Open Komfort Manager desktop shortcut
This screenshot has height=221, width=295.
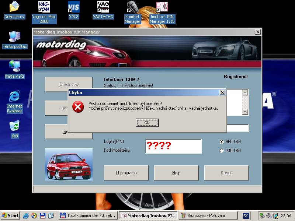[x=132, y=13]
